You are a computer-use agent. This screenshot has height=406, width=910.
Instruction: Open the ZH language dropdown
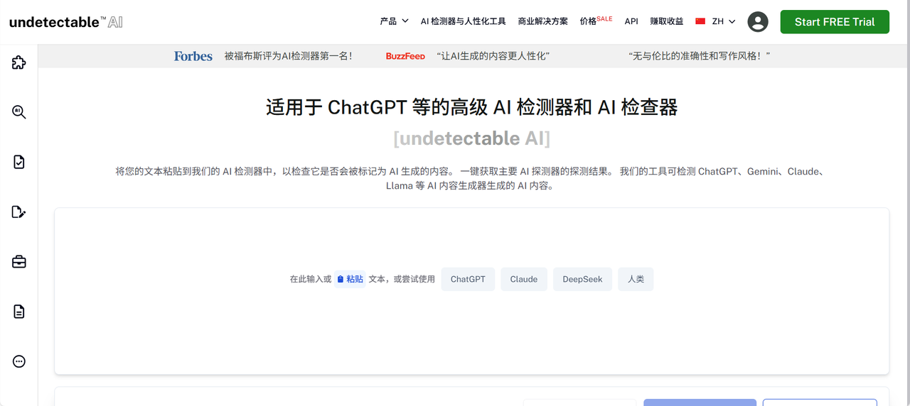point(724,21)
